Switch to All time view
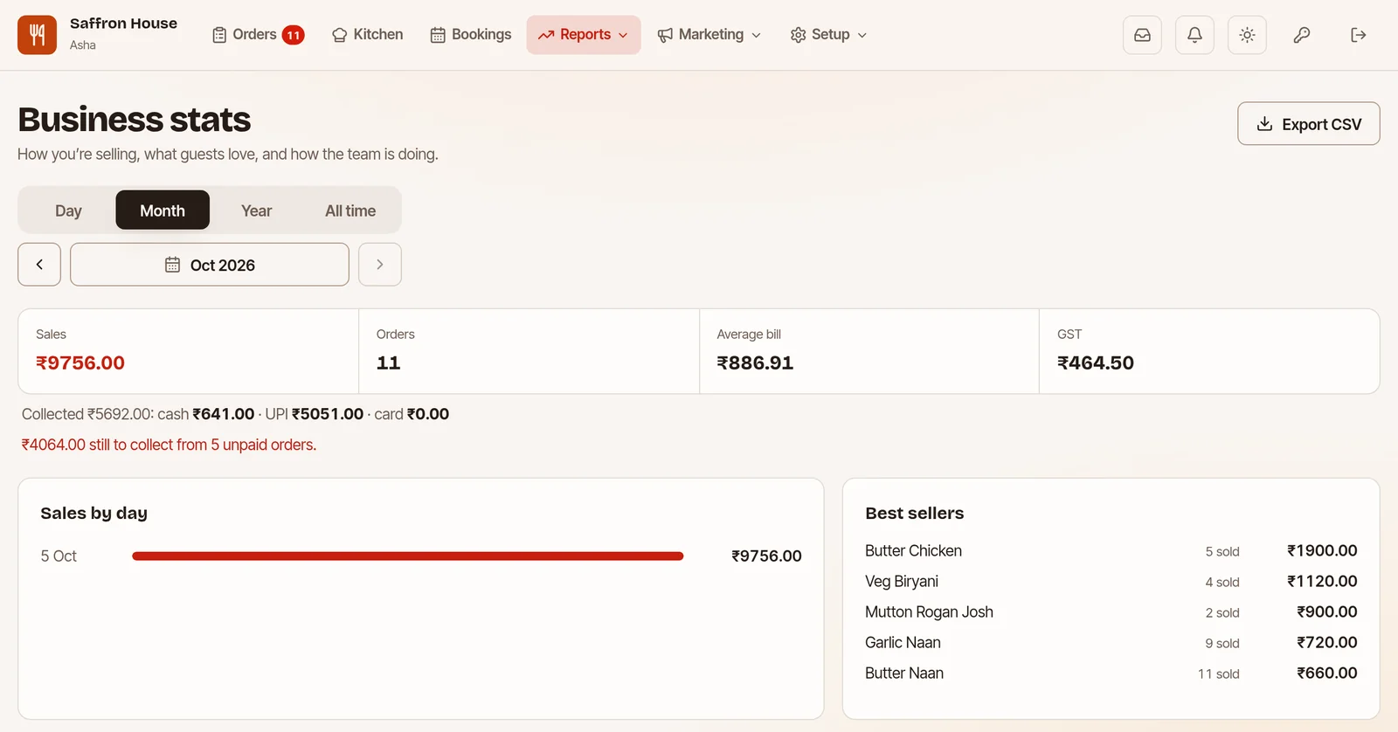The image size is (1398, 732). click(x=350, y=211)
